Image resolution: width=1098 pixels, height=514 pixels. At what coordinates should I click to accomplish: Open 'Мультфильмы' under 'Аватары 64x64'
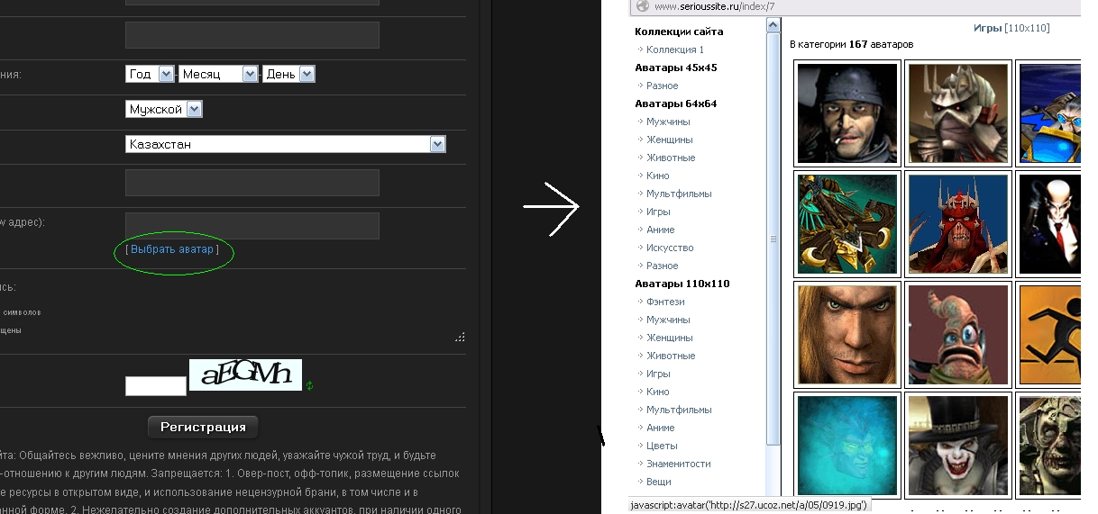coord(679,194)
